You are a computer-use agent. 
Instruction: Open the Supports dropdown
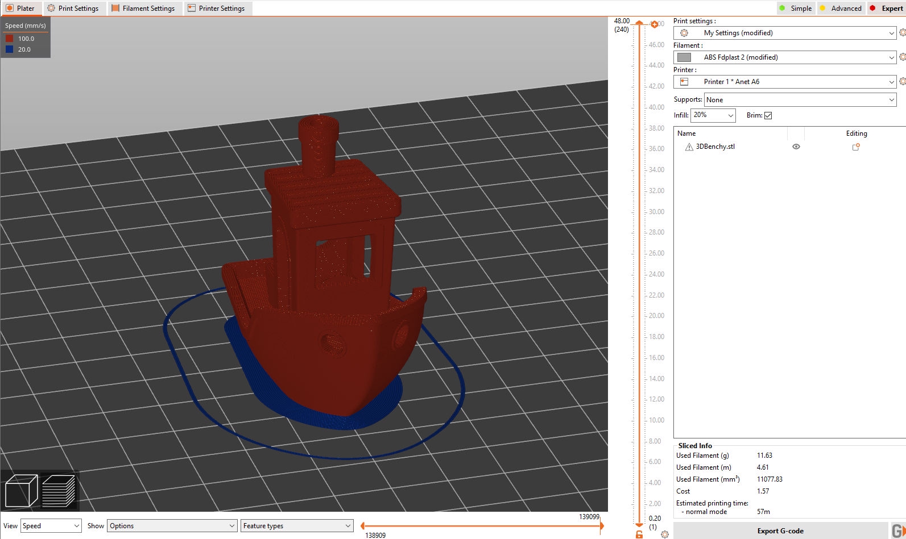click(800, 100)
